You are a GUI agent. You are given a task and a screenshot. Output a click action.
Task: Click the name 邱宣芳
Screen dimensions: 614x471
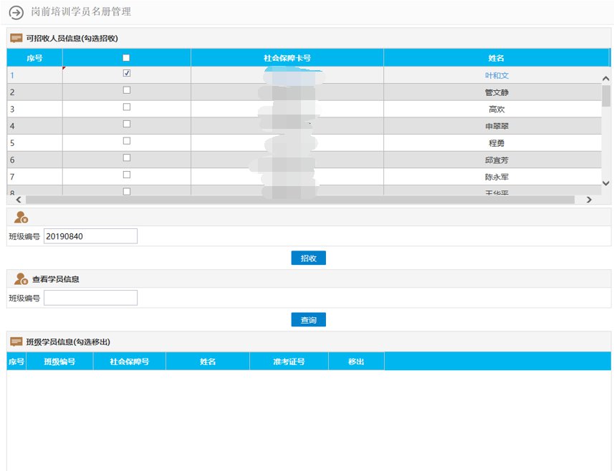(x=497, y=160)
